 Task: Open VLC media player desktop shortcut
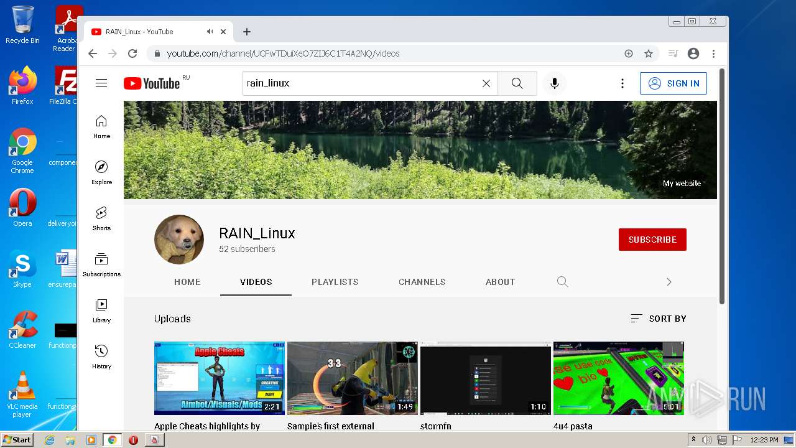tap(22, 394)
